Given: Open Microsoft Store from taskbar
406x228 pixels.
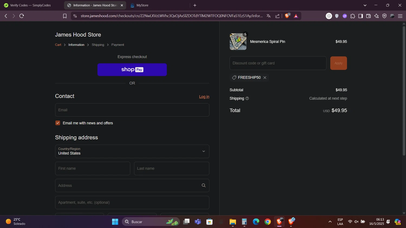Looking at the screenshot, I should click(x=209, y=222).
